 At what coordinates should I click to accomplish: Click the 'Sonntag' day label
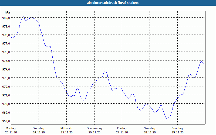click(177, 129)
